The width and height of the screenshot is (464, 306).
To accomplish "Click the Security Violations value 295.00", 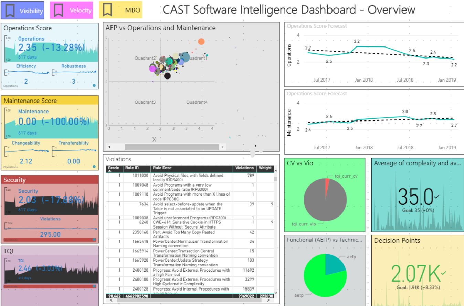I will pyautogui.click(x=50, y=234).
